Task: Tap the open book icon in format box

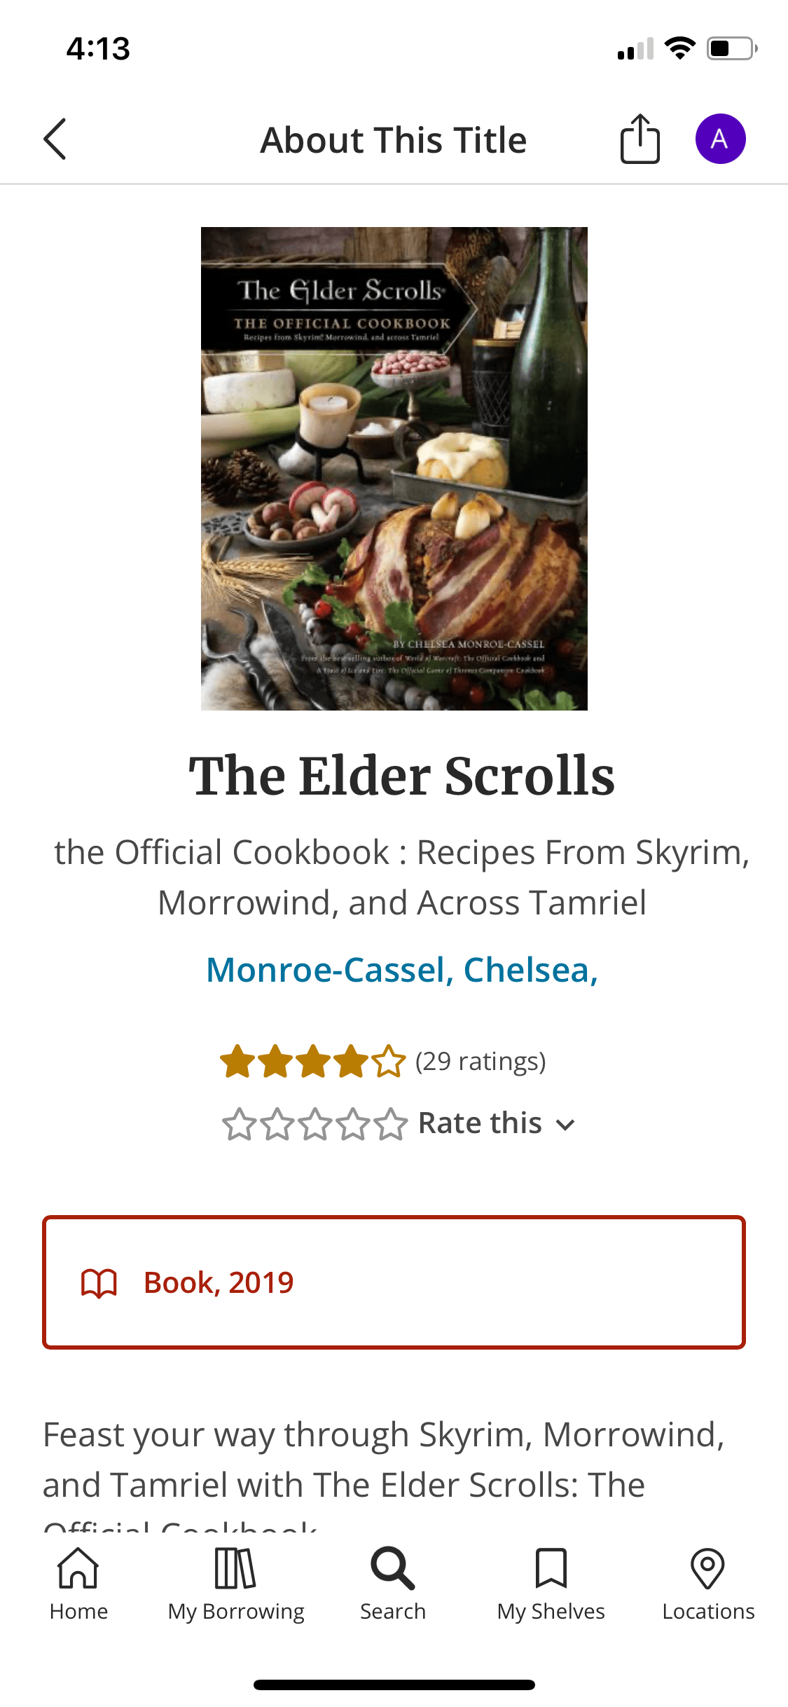Action: click(99, 1283)
